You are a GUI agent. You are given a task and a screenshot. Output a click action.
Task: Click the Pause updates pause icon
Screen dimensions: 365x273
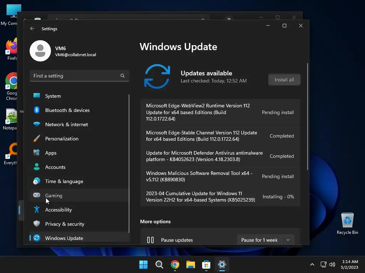pos(150,240)
